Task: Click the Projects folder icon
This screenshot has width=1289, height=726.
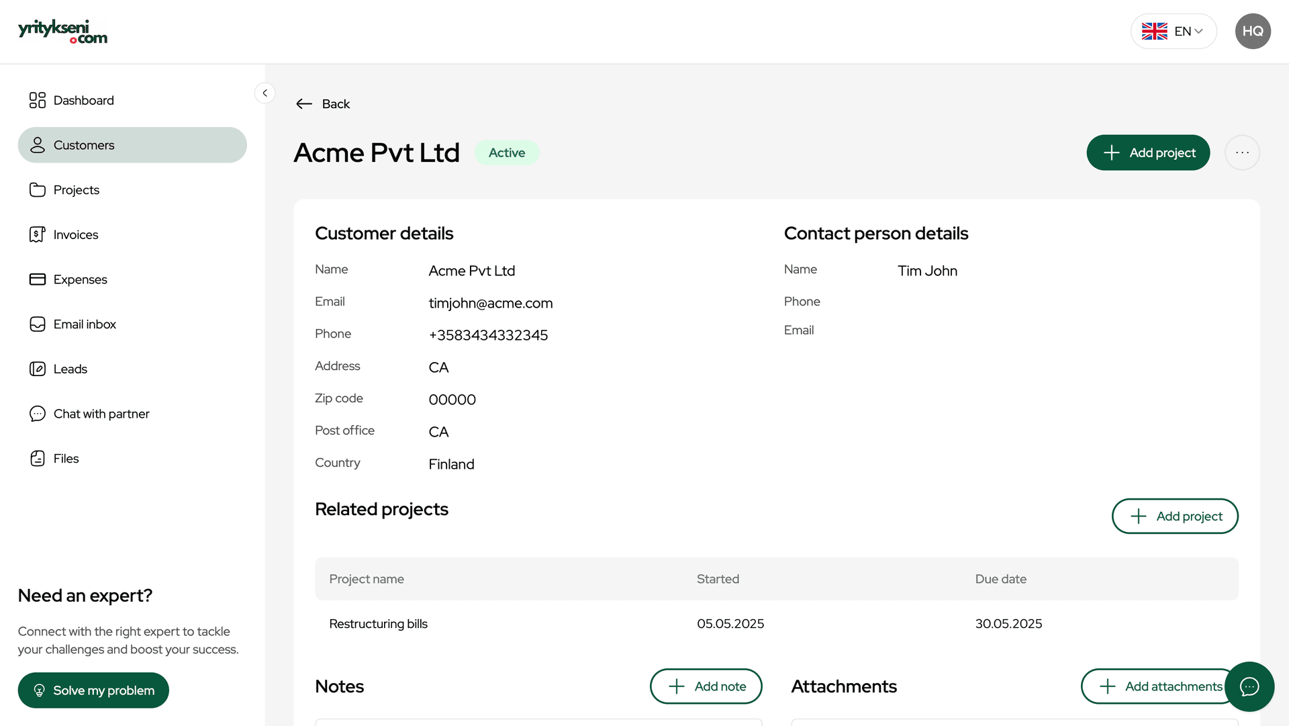Action: tap(38, 190)
